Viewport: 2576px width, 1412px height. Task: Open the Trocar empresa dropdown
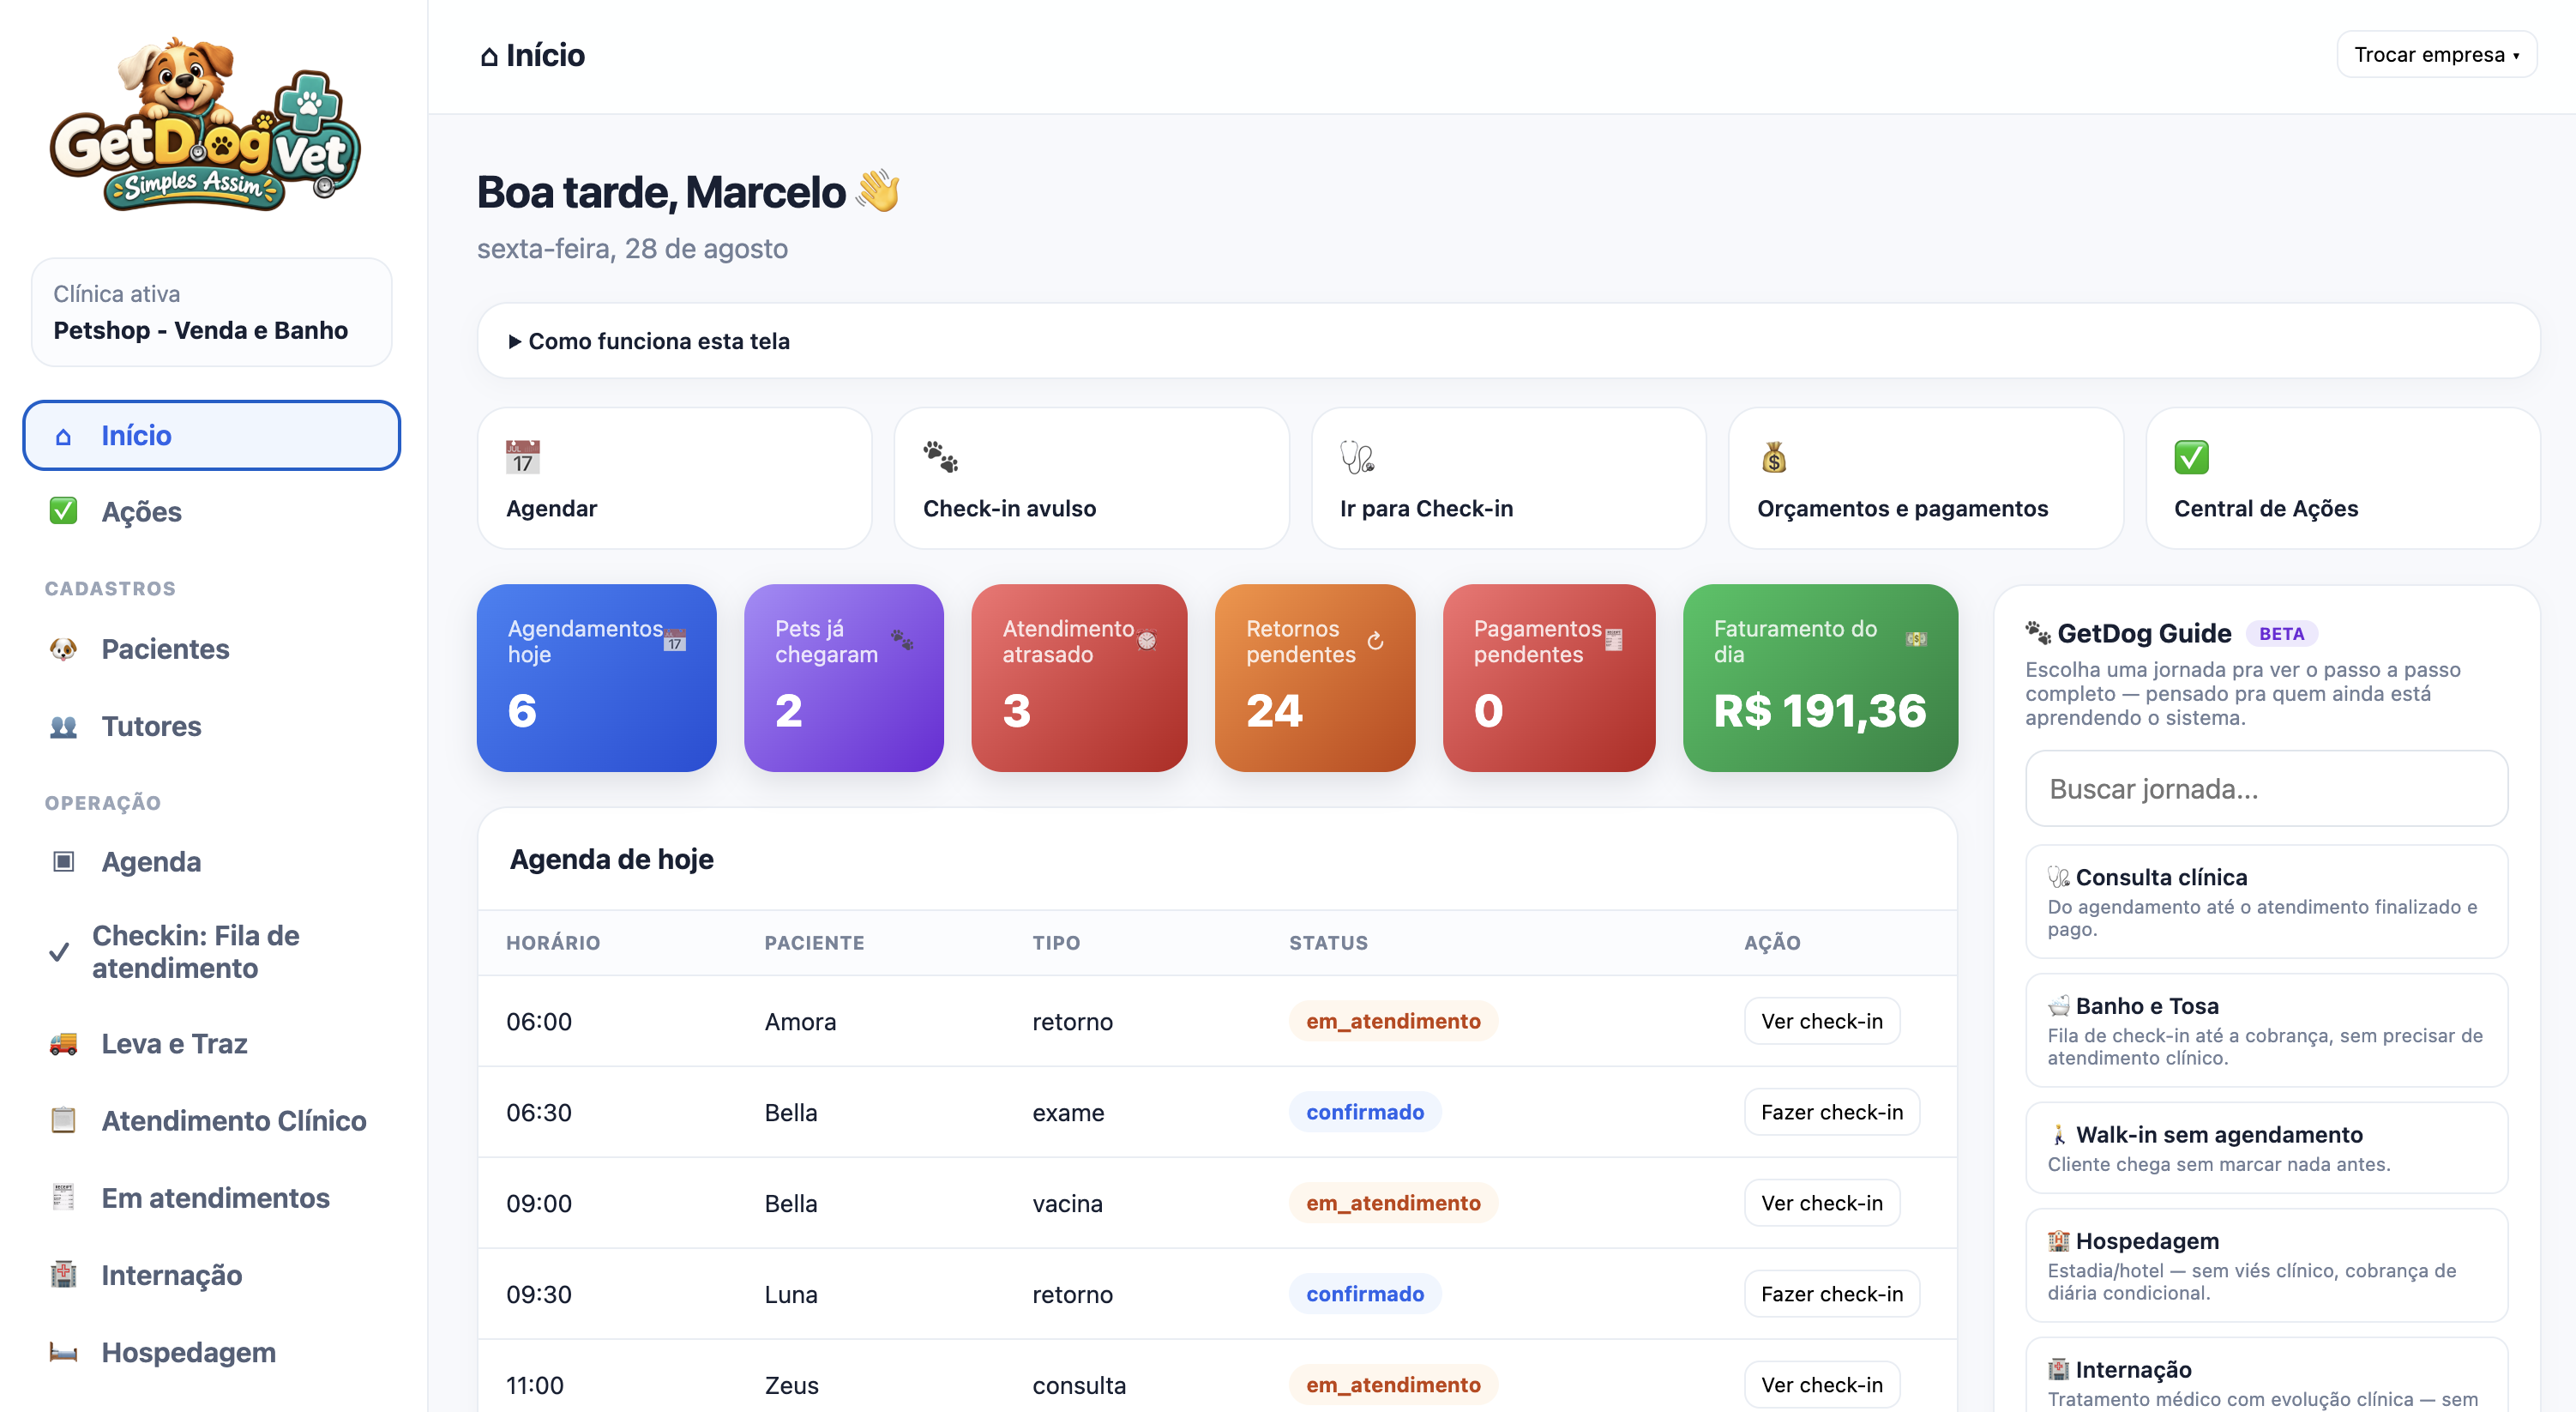2436,55
